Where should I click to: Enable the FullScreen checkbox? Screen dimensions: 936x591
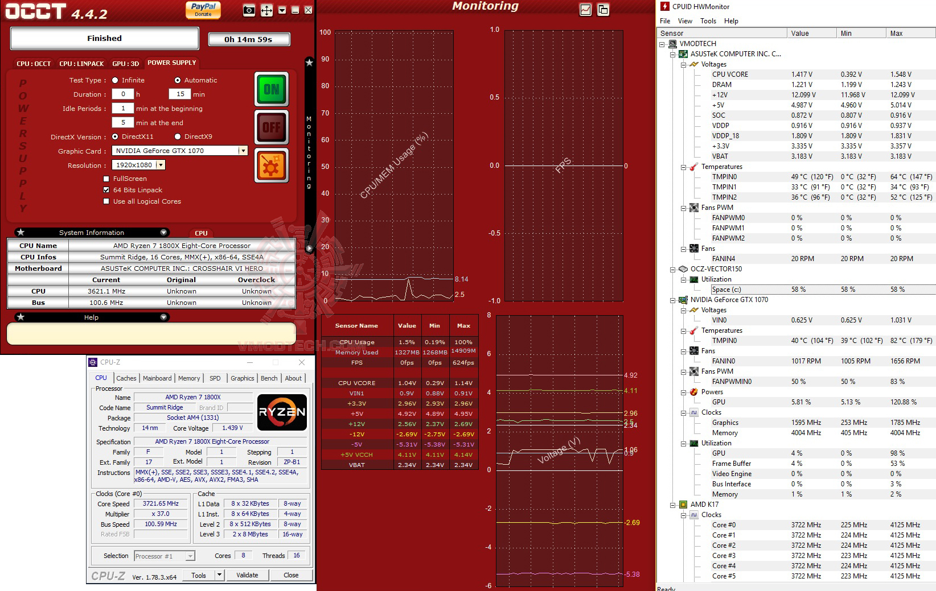[x=106, y=179]
